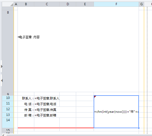Viewport: 152px width, 136px height.
Task: Select column C header
Action: 47,4
